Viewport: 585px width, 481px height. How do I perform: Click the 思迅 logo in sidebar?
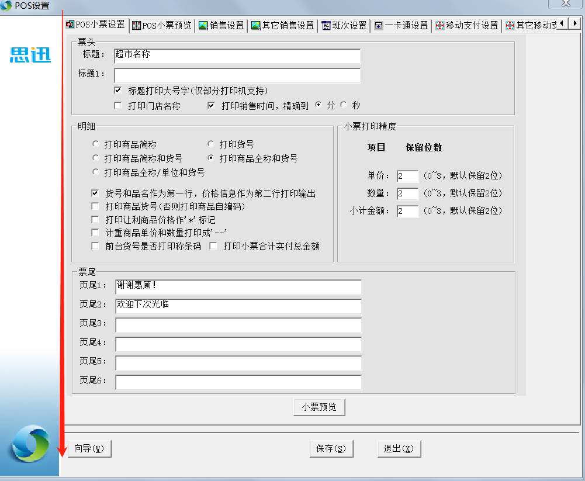pyautogui.click(x=30, y=55)
